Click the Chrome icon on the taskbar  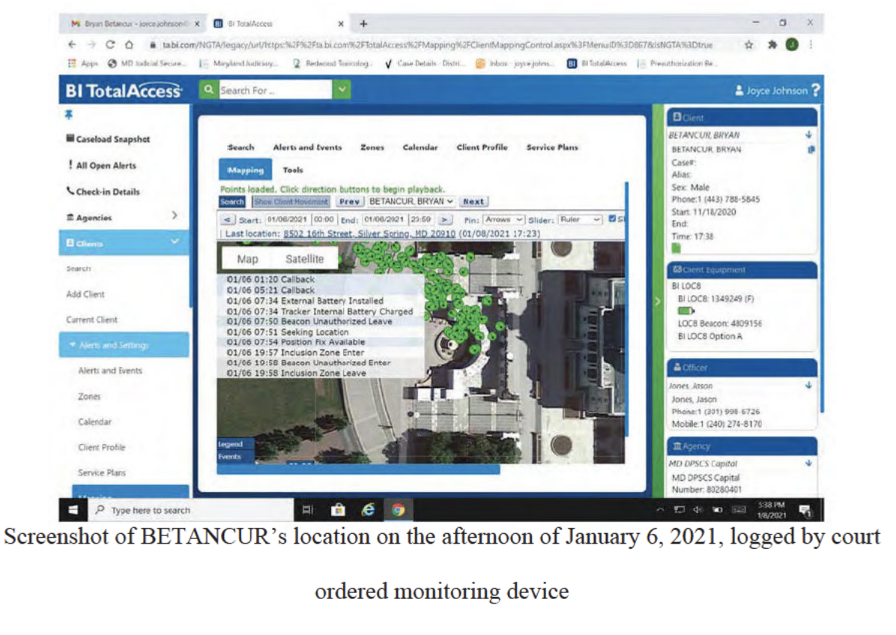399,510
